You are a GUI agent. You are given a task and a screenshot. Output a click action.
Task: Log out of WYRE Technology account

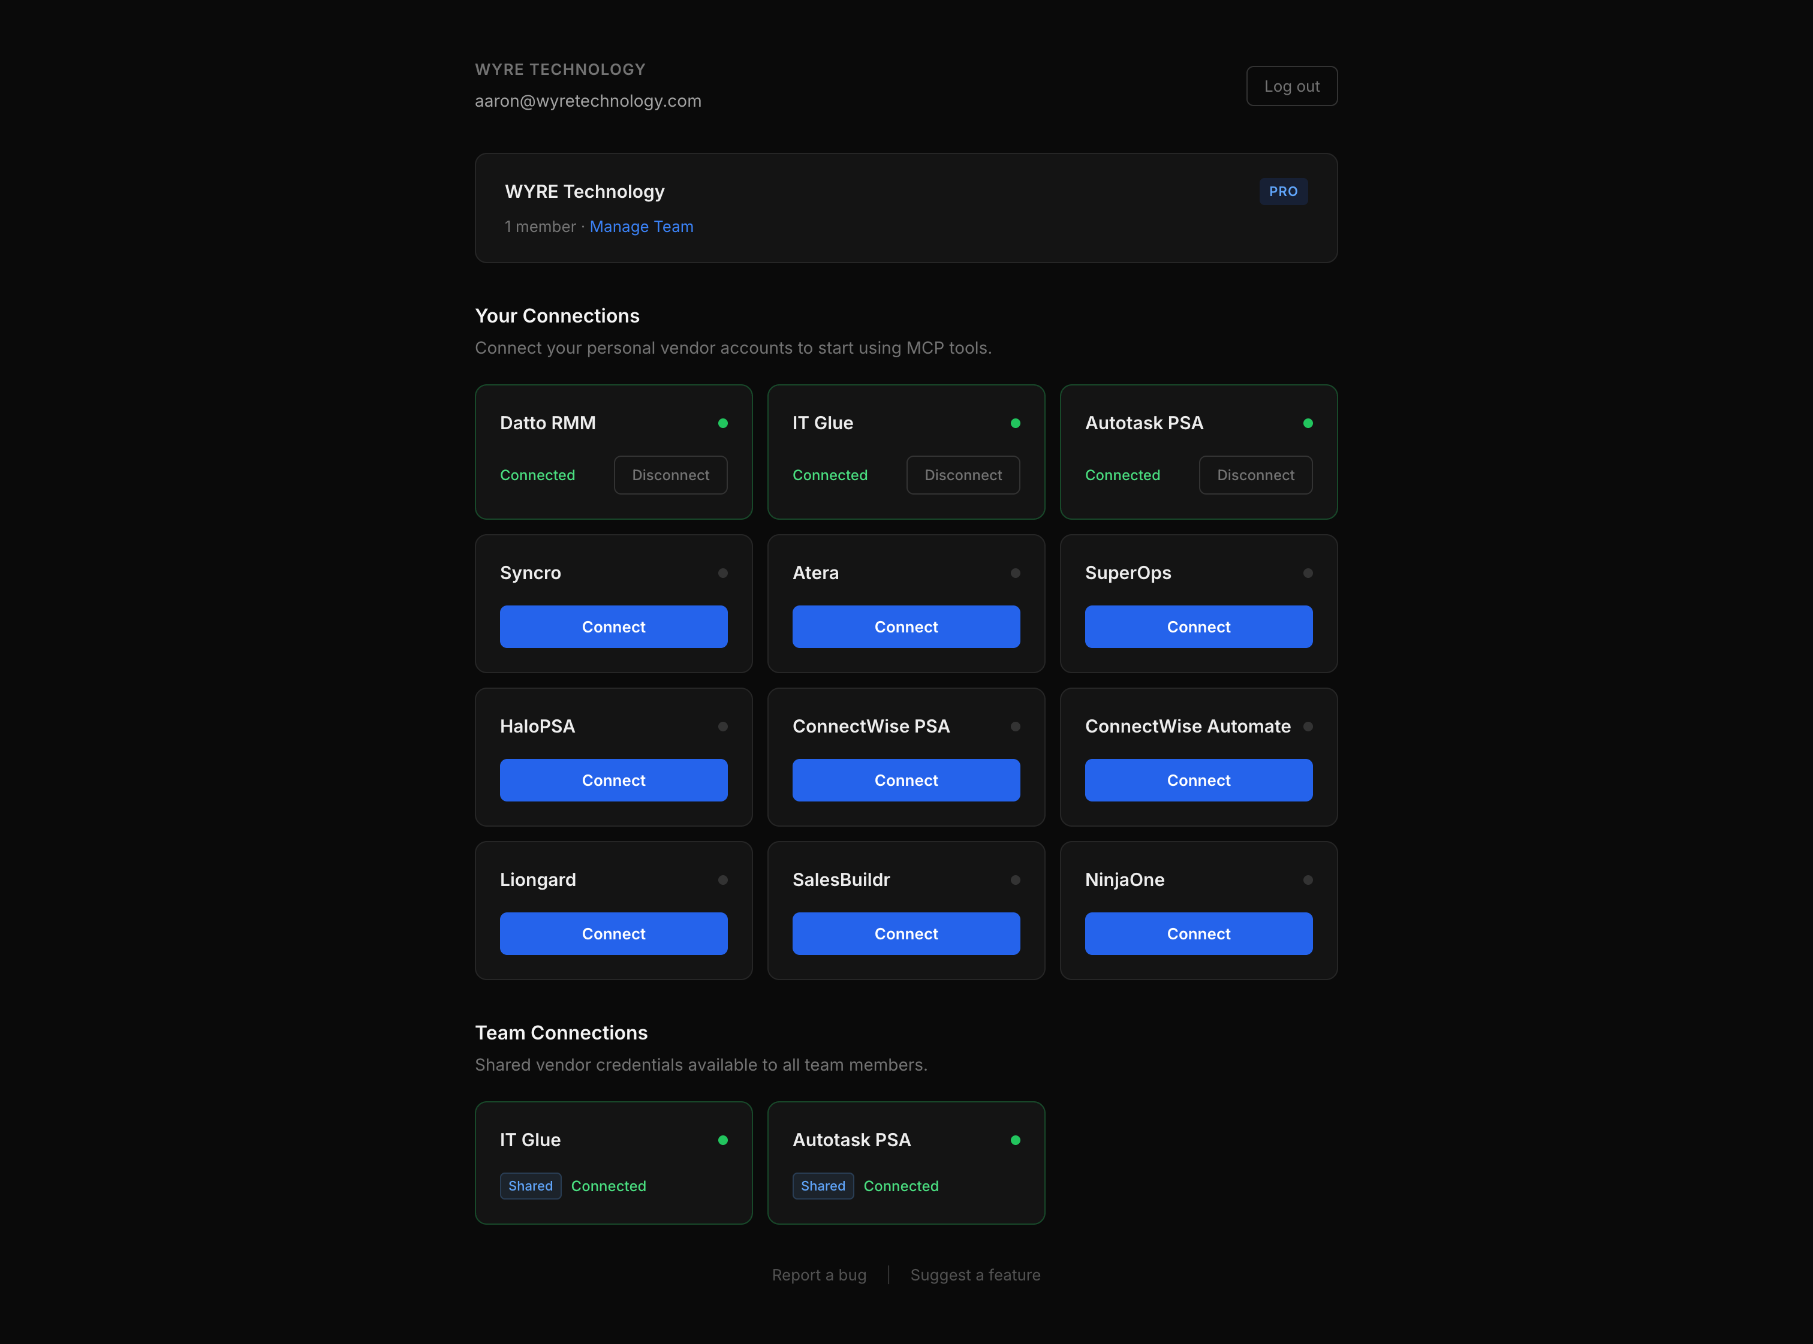pos(1291,85)
